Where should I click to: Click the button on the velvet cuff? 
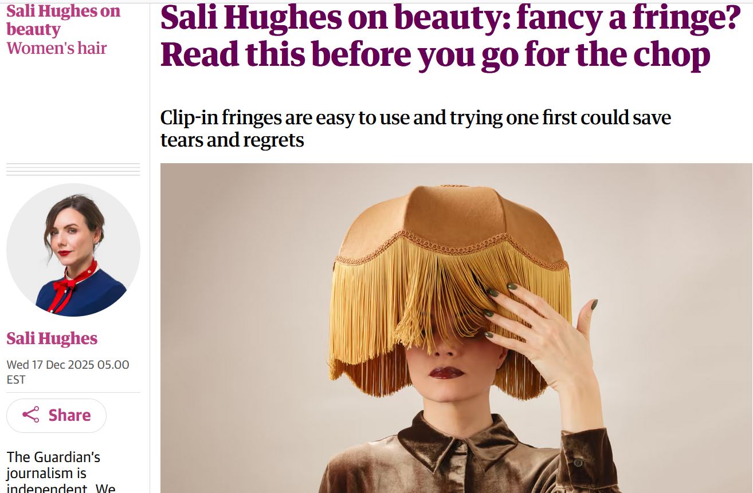(x=578, y=462)
